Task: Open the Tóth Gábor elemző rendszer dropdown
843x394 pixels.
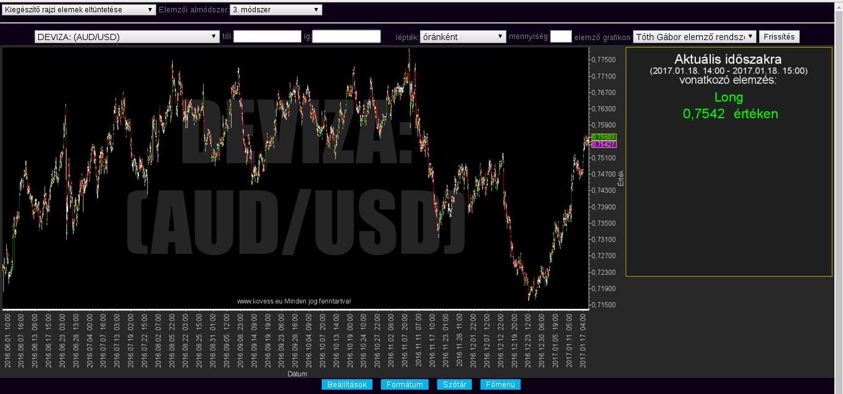Action: (694, 37)
